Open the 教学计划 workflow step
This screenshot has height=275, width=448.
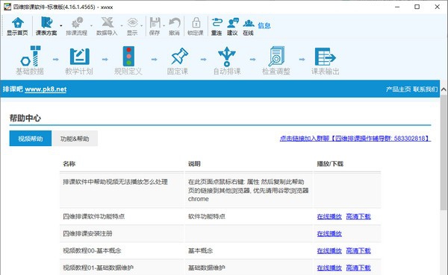tap(79, 60)
